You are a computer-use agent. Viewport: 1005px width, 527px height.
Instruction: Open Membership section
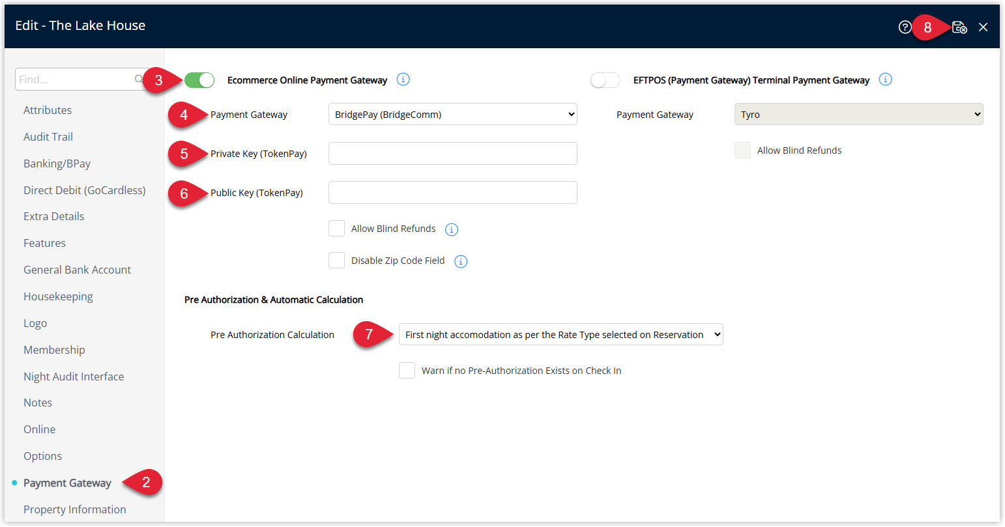(54, 350)
